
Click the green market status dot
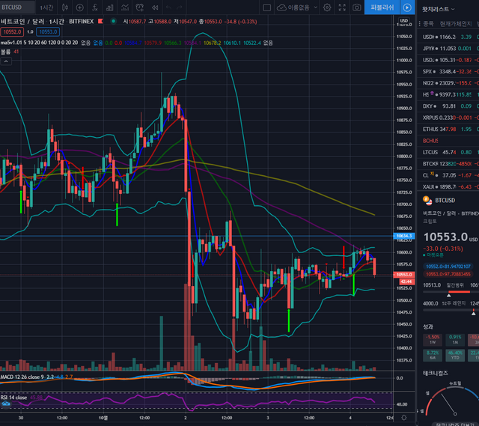click(113, 21)
